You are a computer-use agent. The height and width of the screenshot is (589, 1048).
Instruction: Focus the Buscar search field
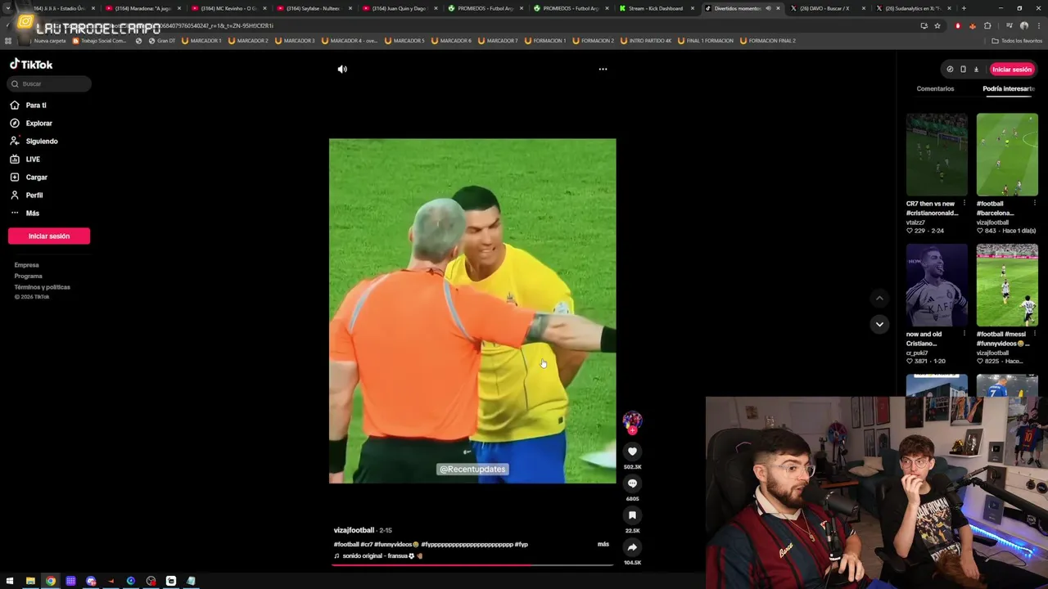(49, 83)
